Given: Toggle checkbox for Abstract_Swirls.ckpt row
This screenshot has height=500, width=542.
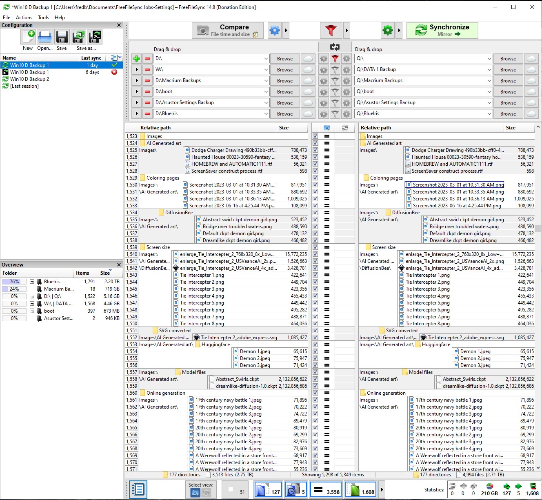Looking at the screenshot, I should point(315,379).
